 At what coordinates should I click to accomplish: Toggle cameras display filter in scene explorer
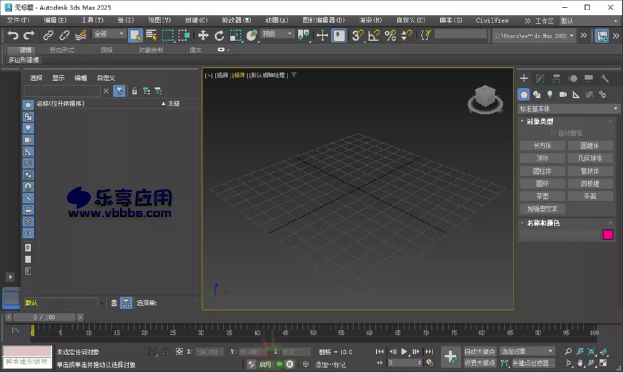tap(28, 140)
